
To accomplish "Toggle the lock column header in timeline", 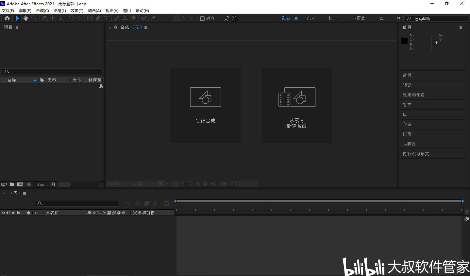I will tap(18, 213).
